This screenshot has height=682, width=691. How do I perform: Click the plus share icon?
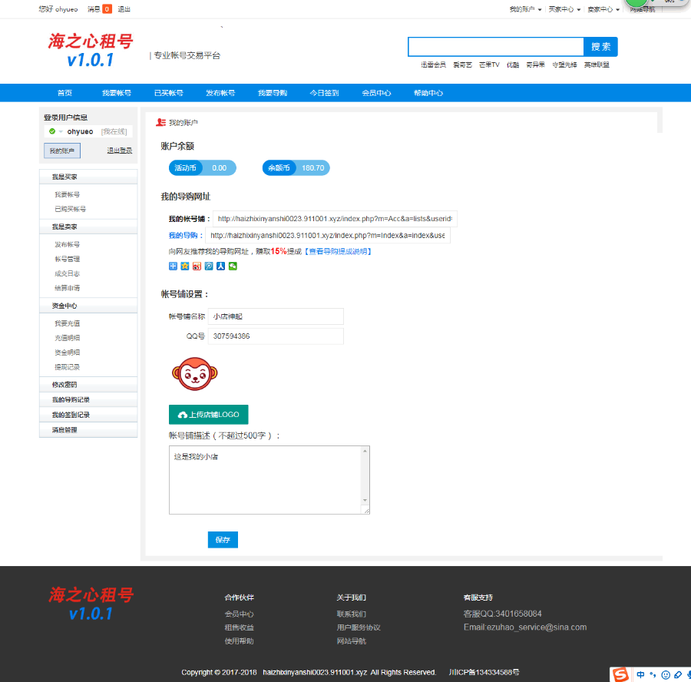click(172, 266)
